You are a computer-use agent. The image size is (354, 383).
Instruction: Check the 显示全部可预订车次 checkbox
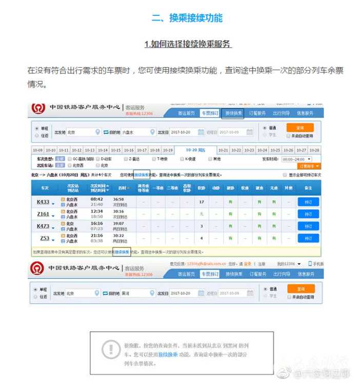pos(286,175)
